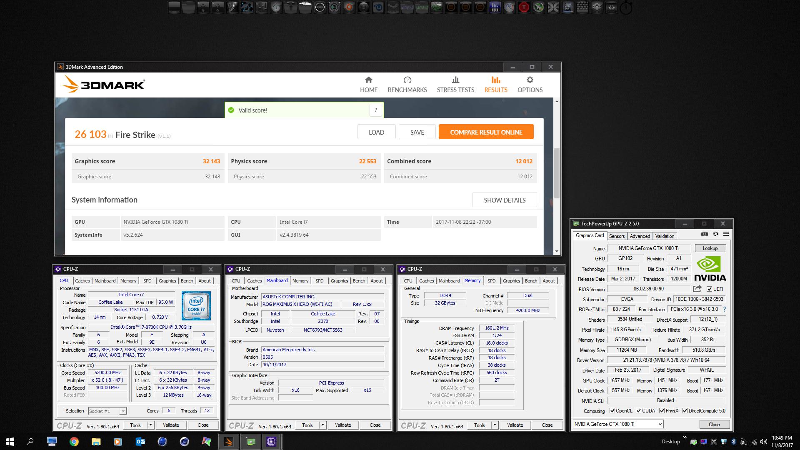Open the GPU-Z hamburger menu
Viewport: 800px width, 450px height.
(x=726, y=234)
